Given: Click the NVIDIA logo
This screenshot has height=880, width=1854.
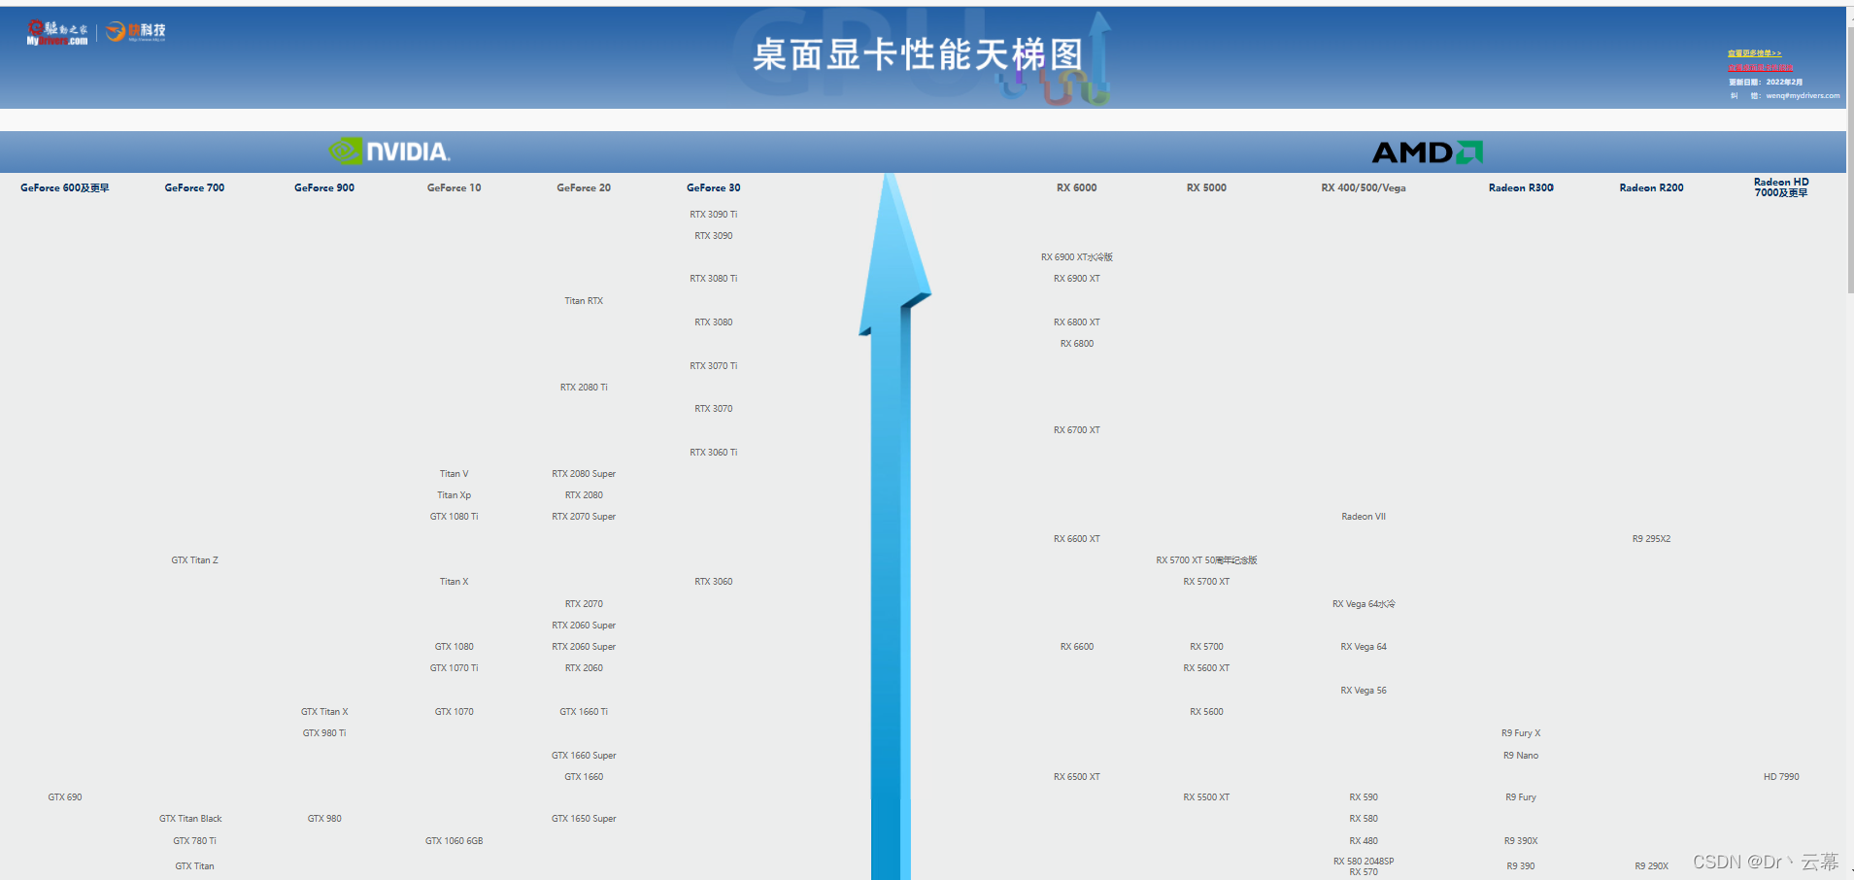Looking at the screenshot, I should (389, 152).
